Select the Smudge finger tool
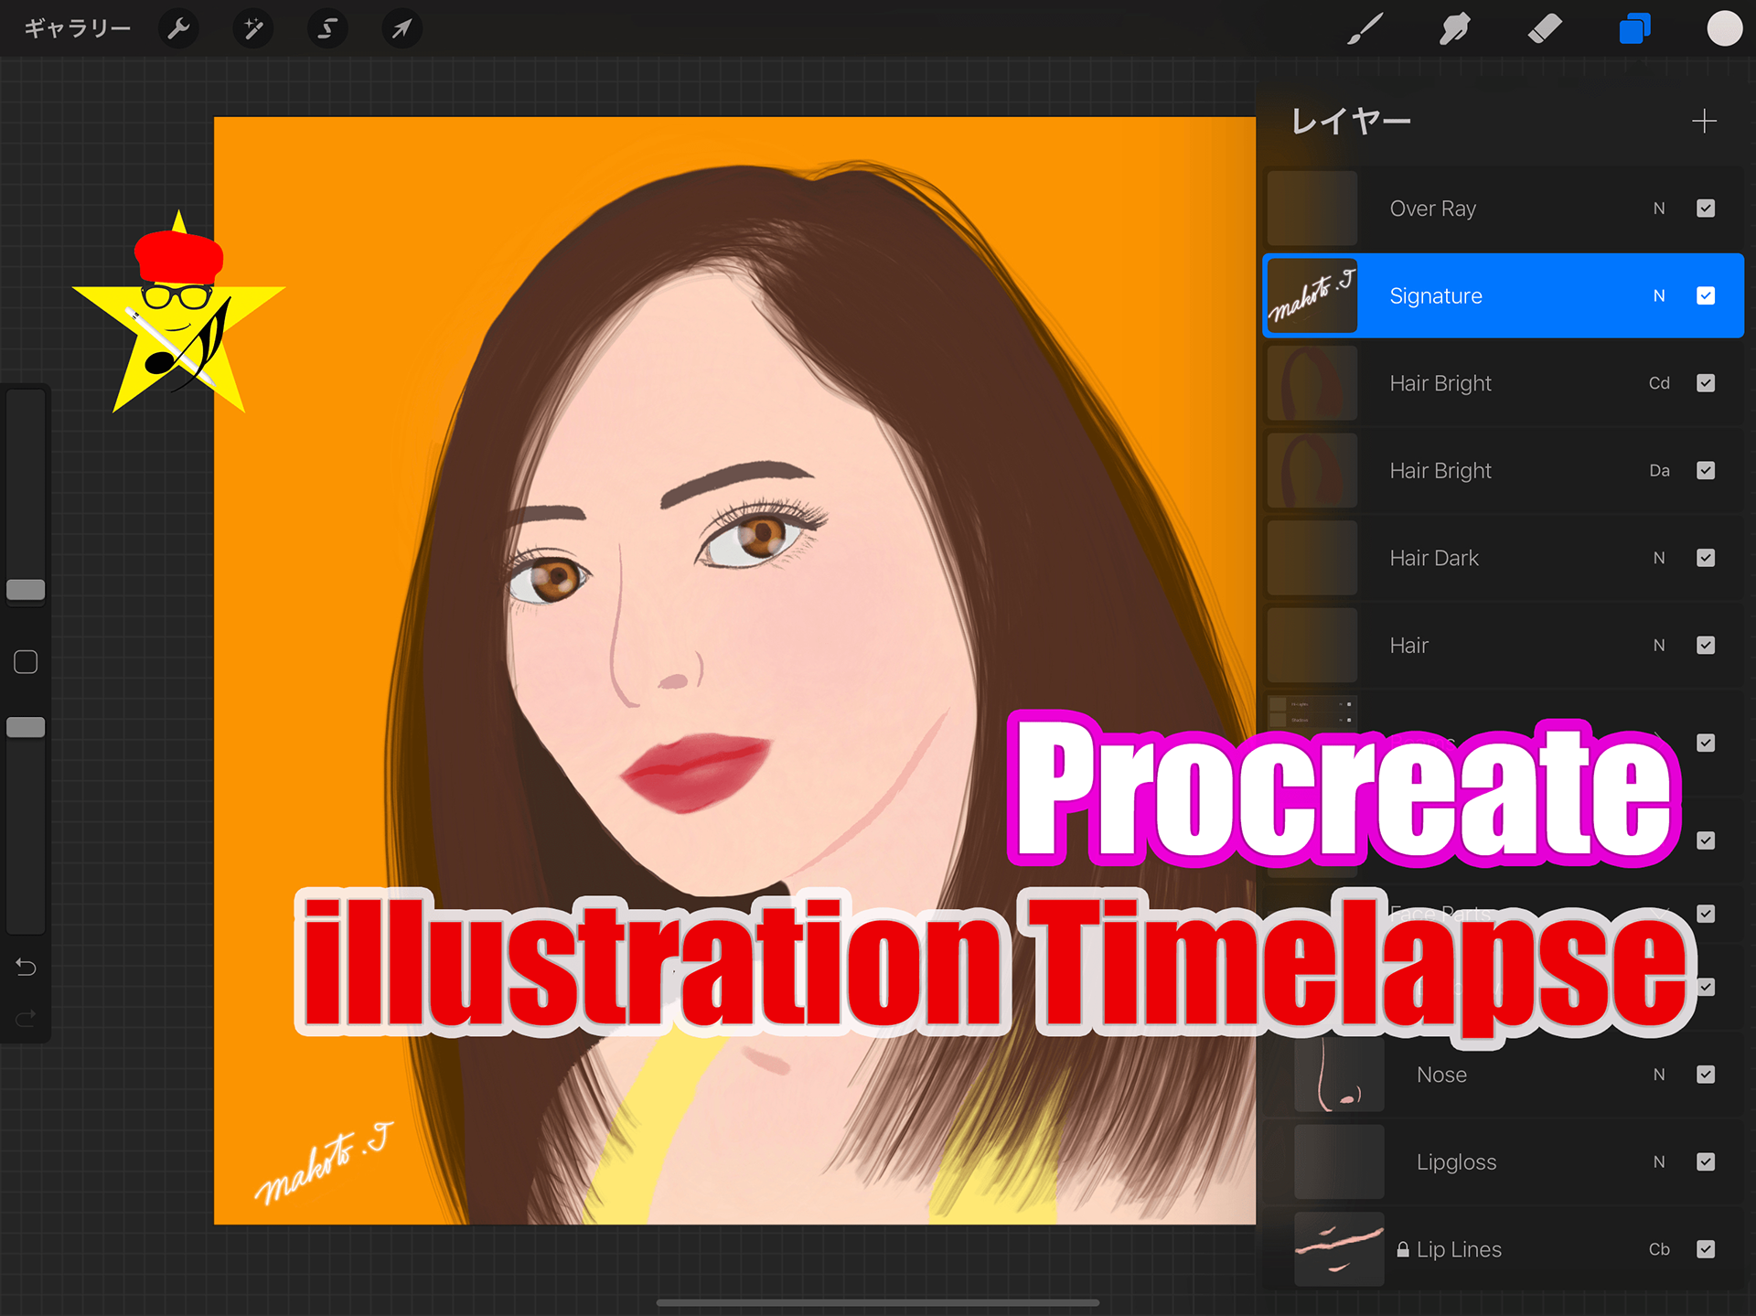This screenshot has width=1756, height=1316. click(1454, 29)
